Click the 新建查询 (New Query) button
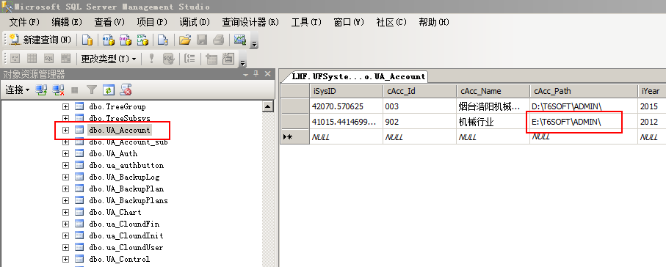The width and height of the screenshot is (666, 267). tap(40, 40)
